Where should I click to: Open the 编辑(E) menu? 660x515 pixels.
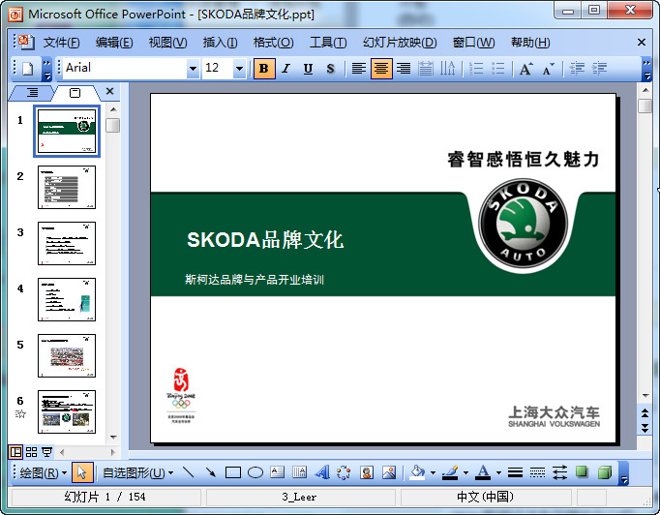[114, 43]
